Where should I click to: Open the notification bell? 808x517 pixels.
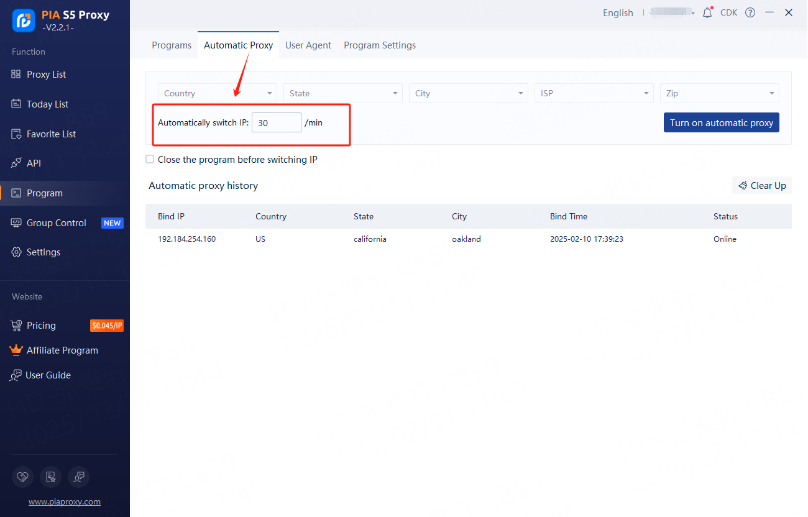tap(707, 12)
